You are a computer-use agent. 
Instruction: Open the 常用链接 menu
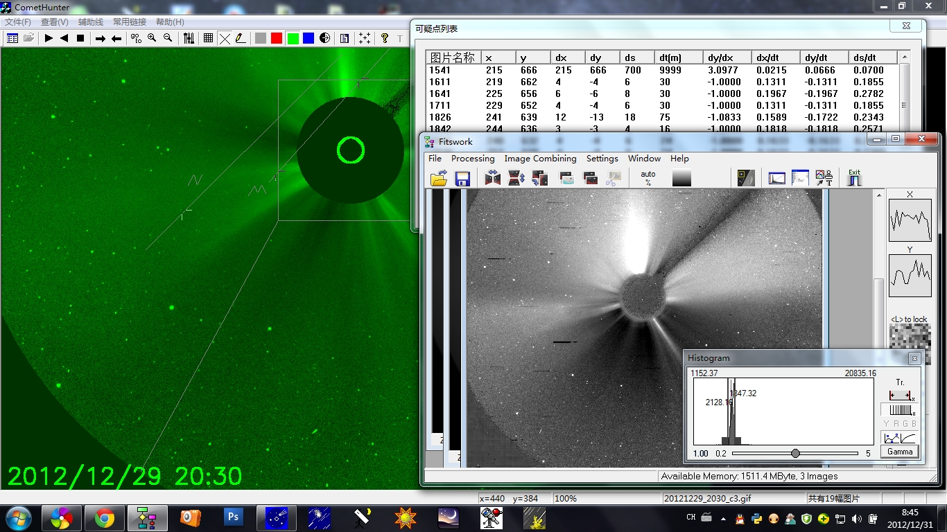coord(130,22)
